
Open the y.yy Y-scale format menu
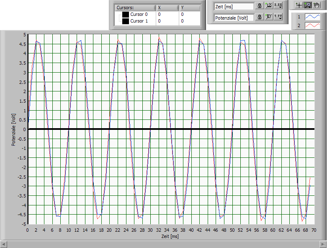(x=278, y=17)
